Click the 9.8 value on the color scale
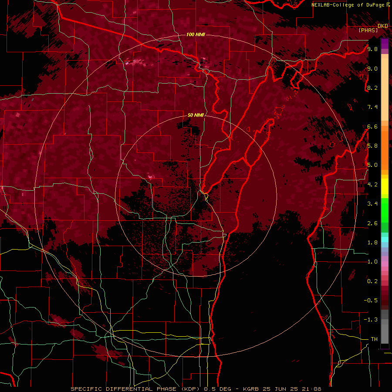 click(x=372, y=49)
